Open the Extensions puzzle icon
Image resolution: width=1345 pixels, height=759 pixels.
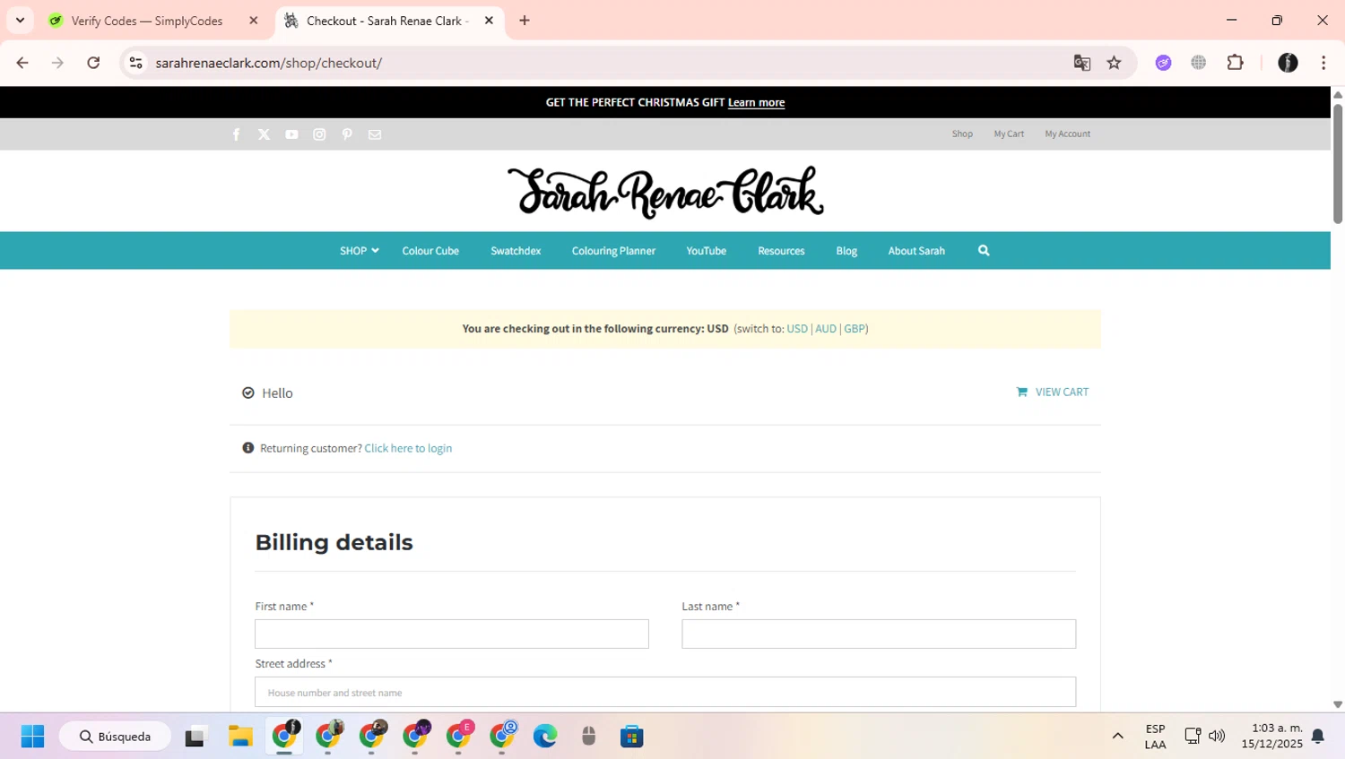[1236, 63]
